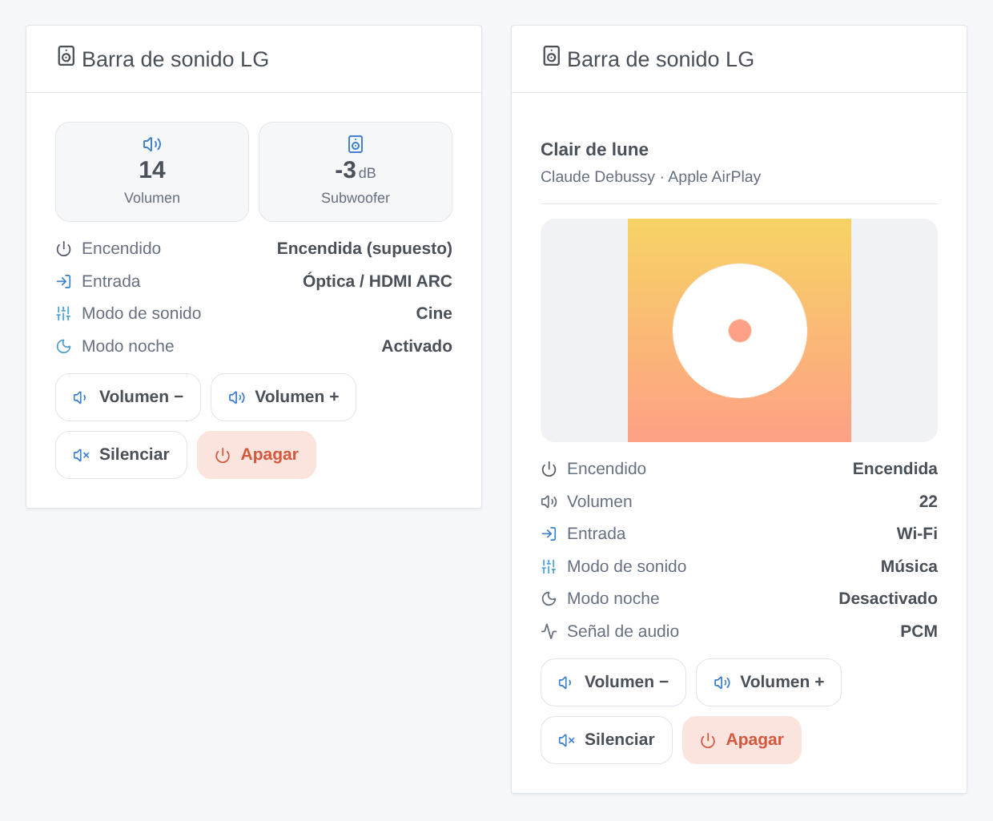Click the Cine sound mode value
This screenshot has width=993, height=821.
(x=434, y=313)
